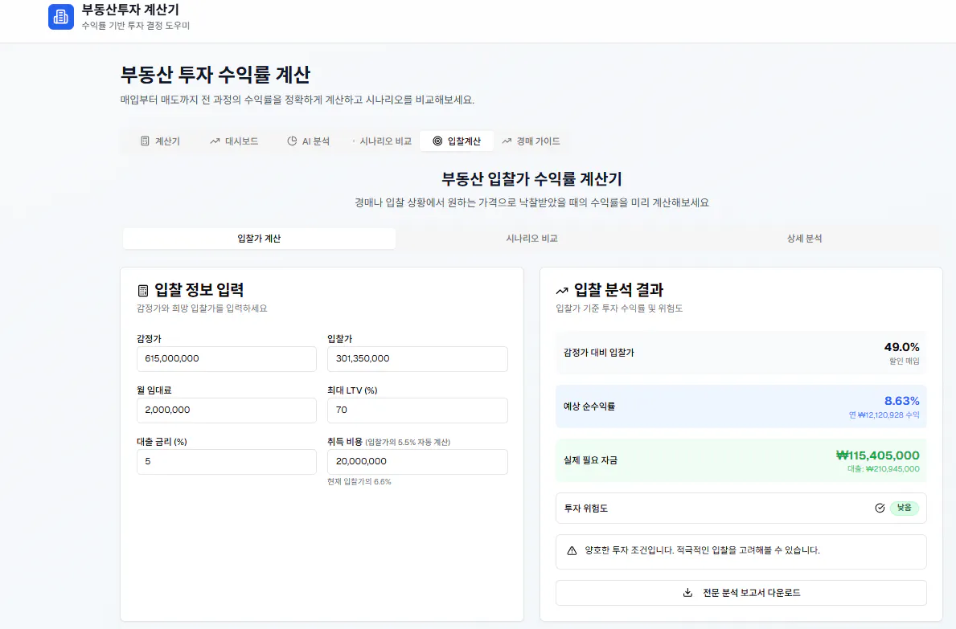Click the check circle icon in 투자 위험도 row
Screen dimensions: 956x629
[x=880, y=508]
